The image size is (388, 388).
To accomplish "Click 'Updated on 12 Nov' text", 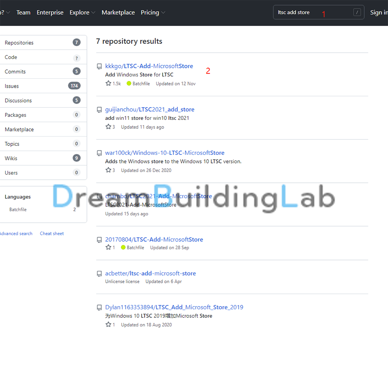I will 176,84.
